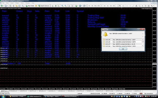Open the Insert menu
This screenshot has width=158, height=98.
point(12,3)
